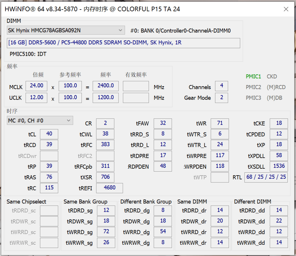Click the UCLK frequency field 1200.0
The image size is (296, 256).
106,98
